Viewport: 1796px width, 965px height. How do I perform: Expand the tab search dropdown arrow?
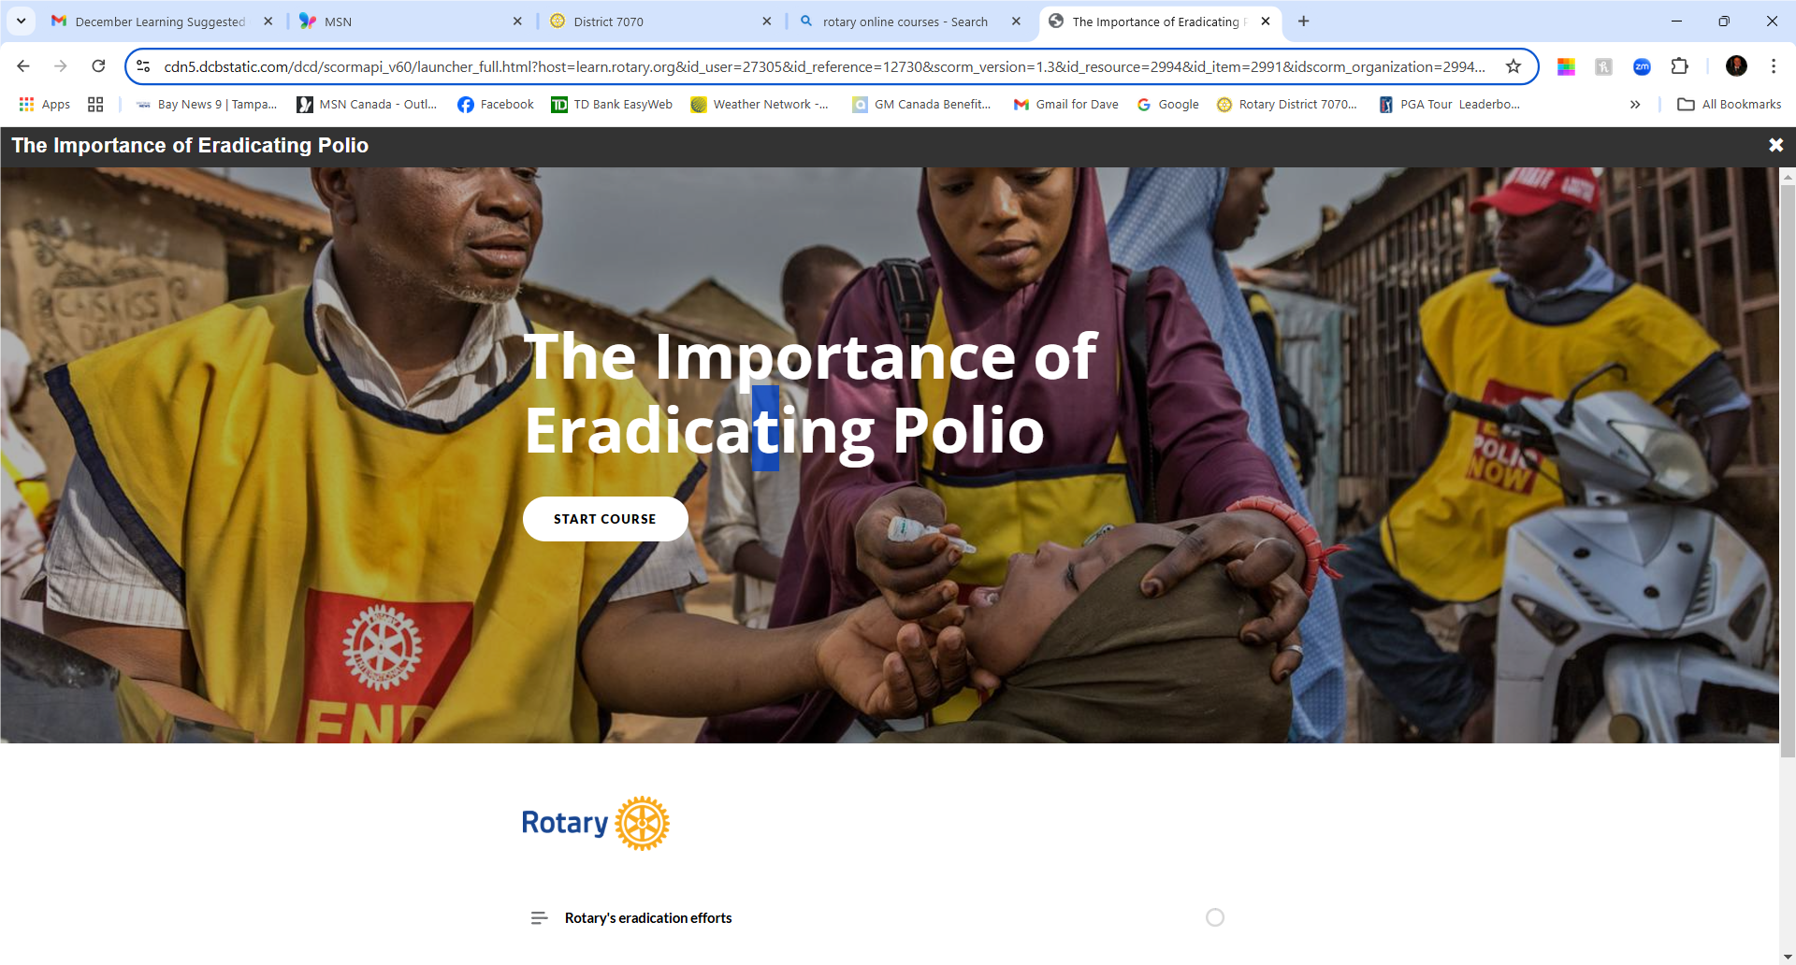pyautogui.click(x=21, y=21)
